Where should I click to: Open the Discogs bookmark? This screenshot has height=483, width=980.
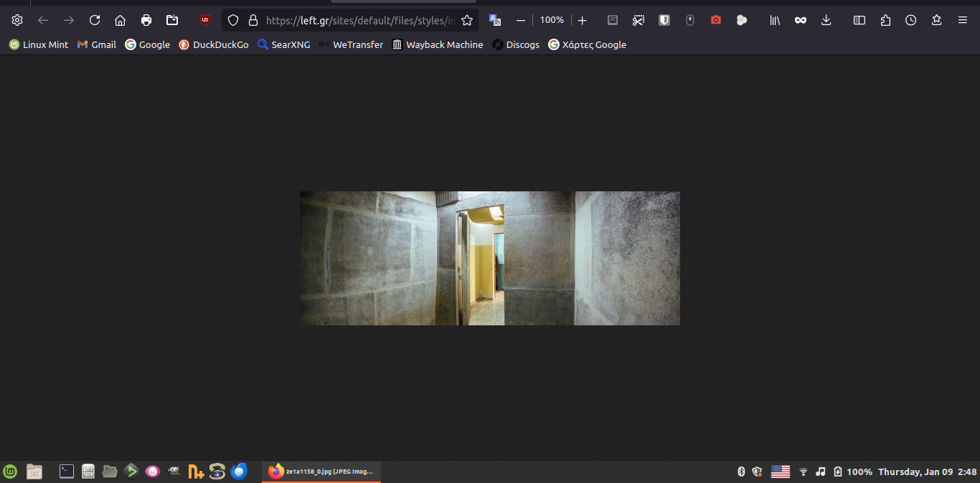point(516,44)
